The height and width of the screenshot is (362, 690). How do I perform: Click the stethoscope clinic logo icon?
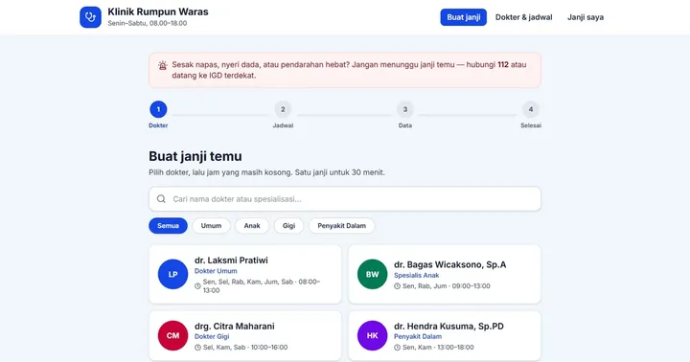pyautogui.click(x=91, y=17)
